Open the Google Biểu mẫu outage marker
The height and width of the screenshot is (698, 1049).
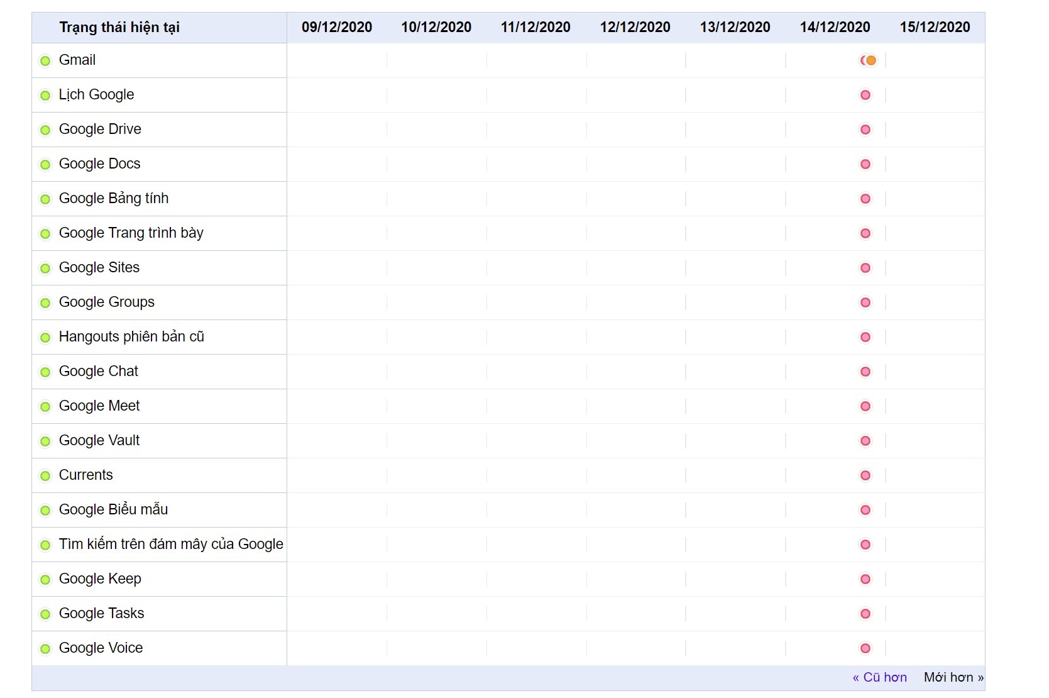[865, 510]
